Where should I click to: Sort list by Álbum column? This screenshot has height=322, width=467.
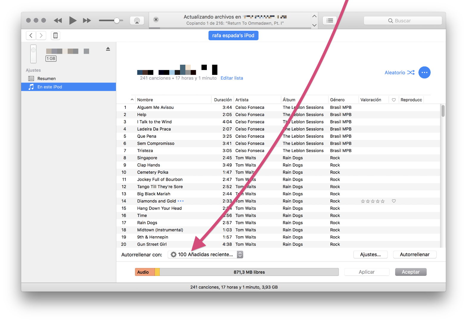pyautogui.click(x=305, y=100)
